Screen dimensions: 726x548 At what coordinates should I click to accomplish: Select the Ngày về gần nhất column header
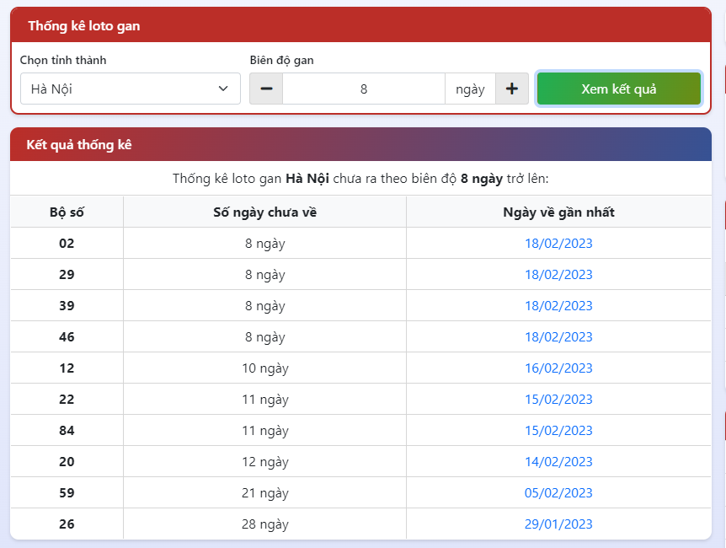(559, 212)
